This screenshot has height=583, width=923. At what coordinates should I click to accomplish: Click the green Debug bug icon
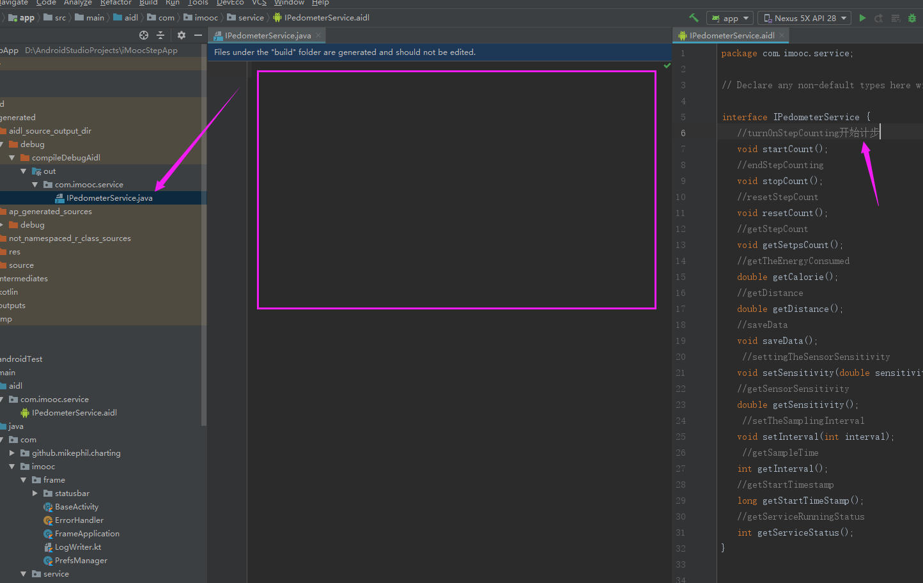tap(912, 18)
